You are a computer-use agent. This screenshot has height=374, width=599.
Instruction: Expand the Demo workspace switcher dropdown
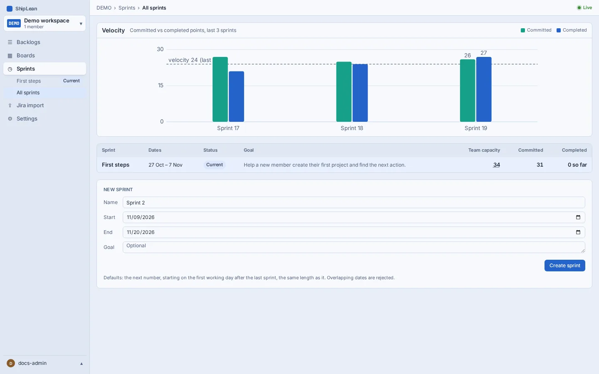click(x=81, y=24)
